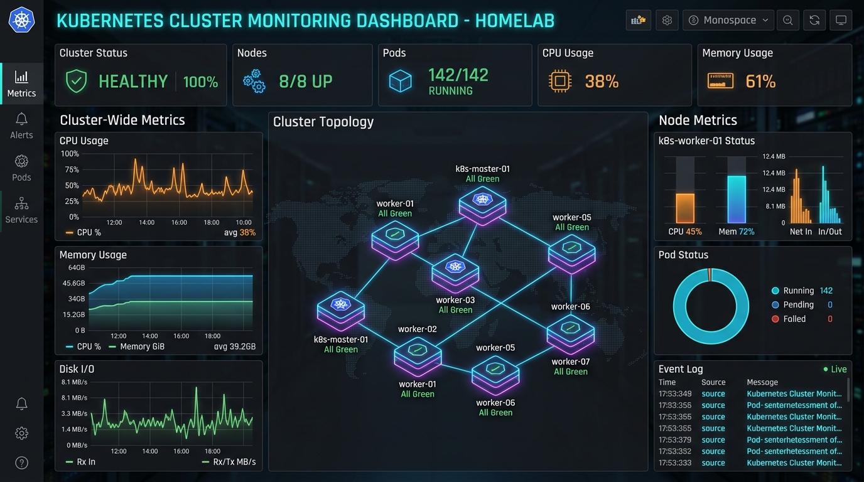
Task: Open the Monospace font dropdown
Action: pyautogui.click(x=729, y=20)
